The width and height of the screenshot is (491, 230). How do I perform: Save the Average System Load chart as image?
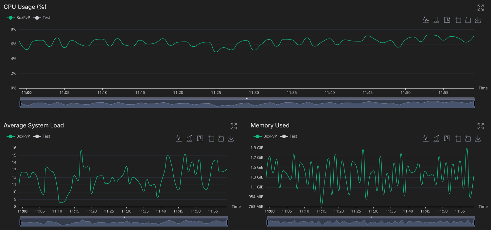[231, 138]
